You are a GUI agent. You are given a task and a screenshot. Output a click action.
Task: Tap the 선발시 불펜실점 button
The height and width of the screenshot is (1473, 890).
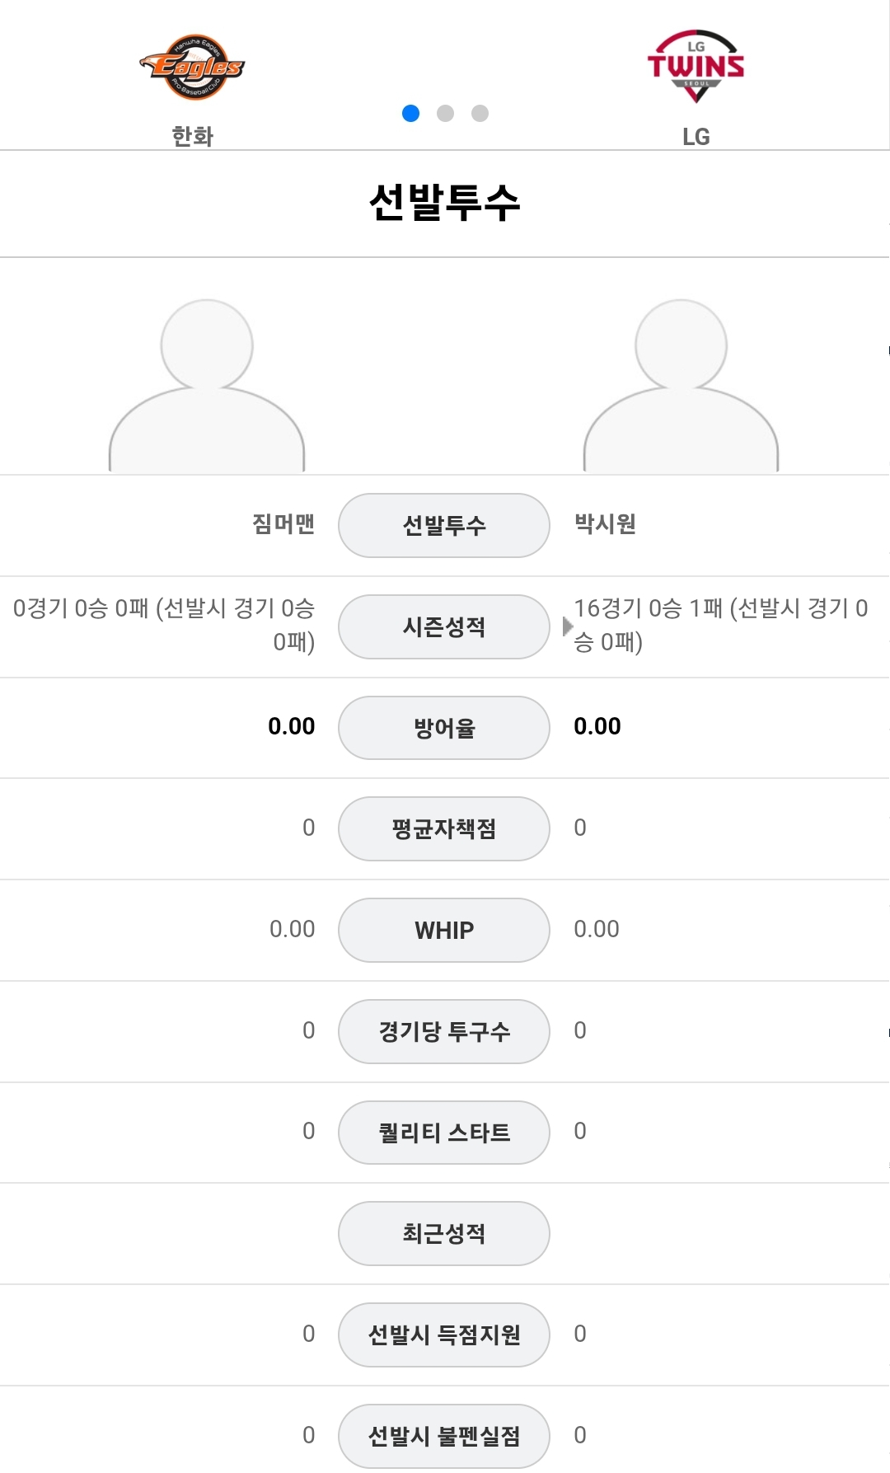coord(444,1436)
